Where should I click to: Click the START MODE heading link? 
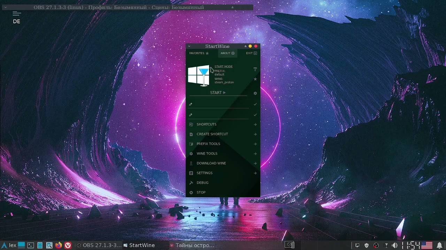pyautogui.click(x=223, y=67)
